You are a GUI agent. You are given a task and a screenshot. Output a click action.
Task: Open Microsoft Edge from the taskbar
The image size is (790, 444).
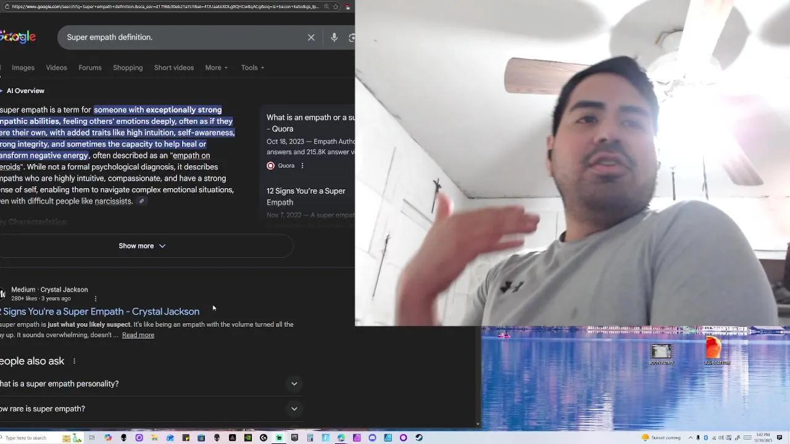[x=341, y=438]
